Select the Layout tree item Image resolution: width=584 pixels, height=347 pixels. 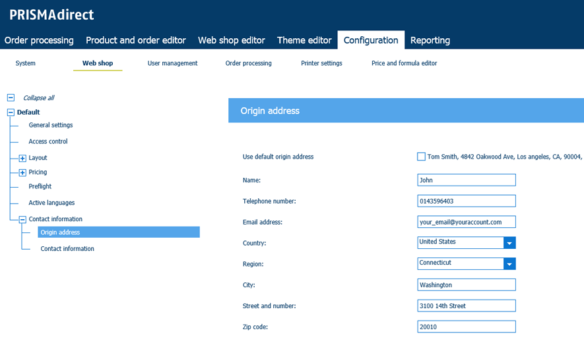(38, 158)
